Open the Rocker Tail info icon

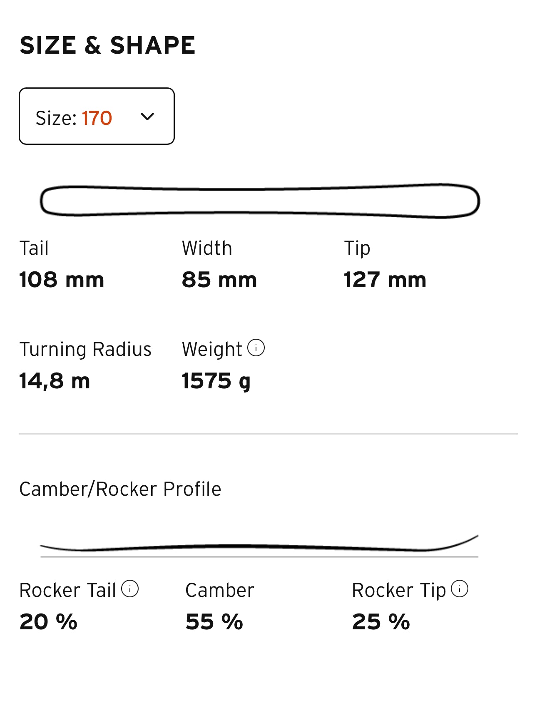(130, 589)
